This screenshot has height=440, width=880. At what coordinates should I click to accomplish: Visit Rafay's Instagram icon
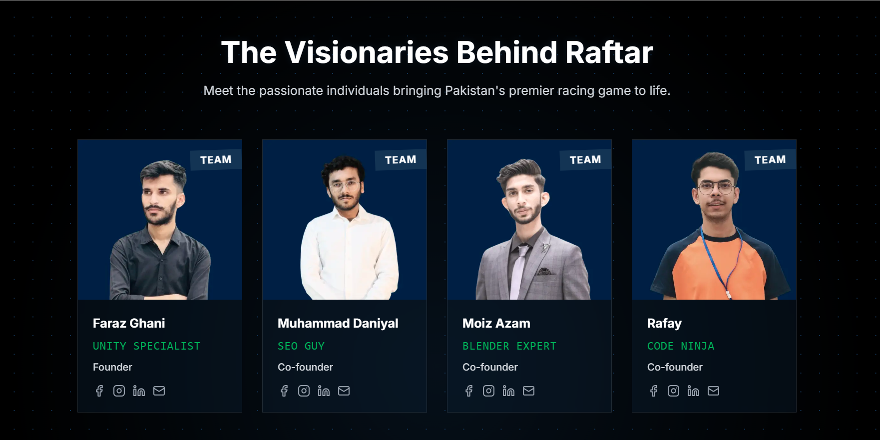coord(673,391)
